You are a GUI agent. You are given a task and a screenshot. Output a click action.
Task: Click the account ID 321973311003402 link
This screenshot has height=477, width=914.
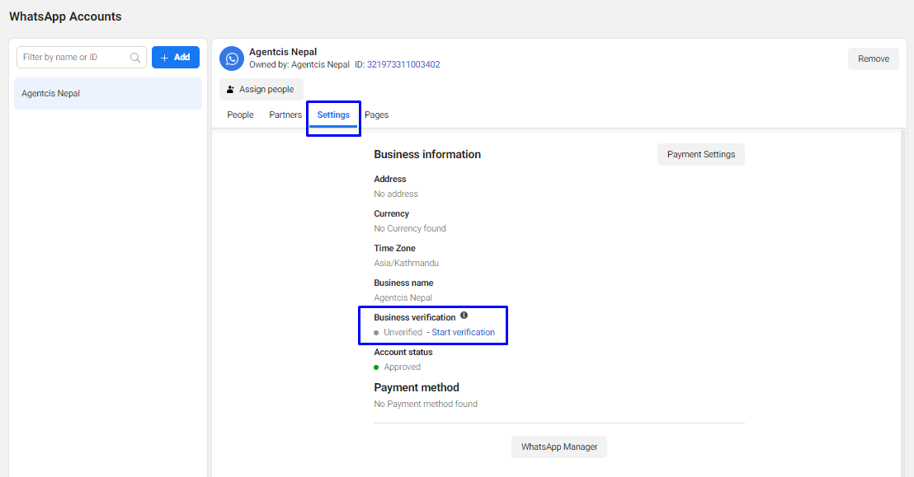point(403,64)
